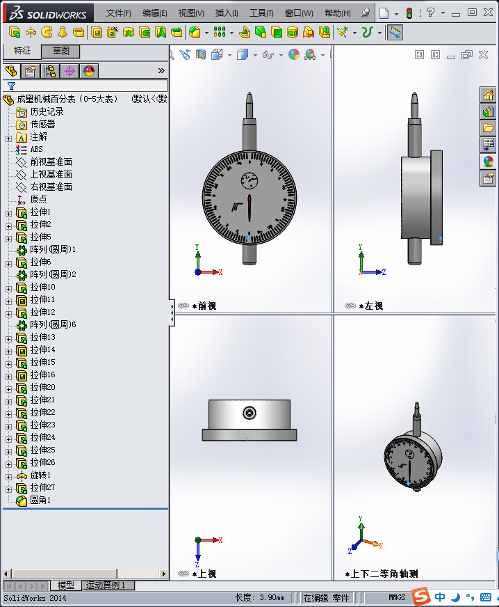Screen dimensions: 499x607
Task: Select the Lofted Boss/Base tool
Action: 63,33
